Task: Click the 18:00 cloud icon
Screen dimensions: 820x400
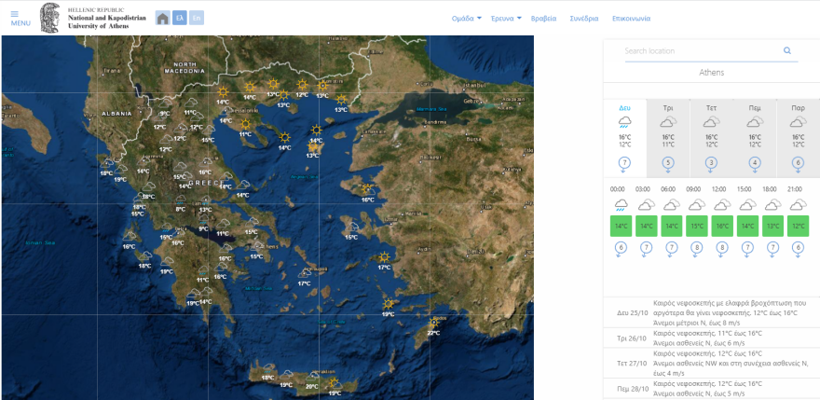Action: point(772,204)
